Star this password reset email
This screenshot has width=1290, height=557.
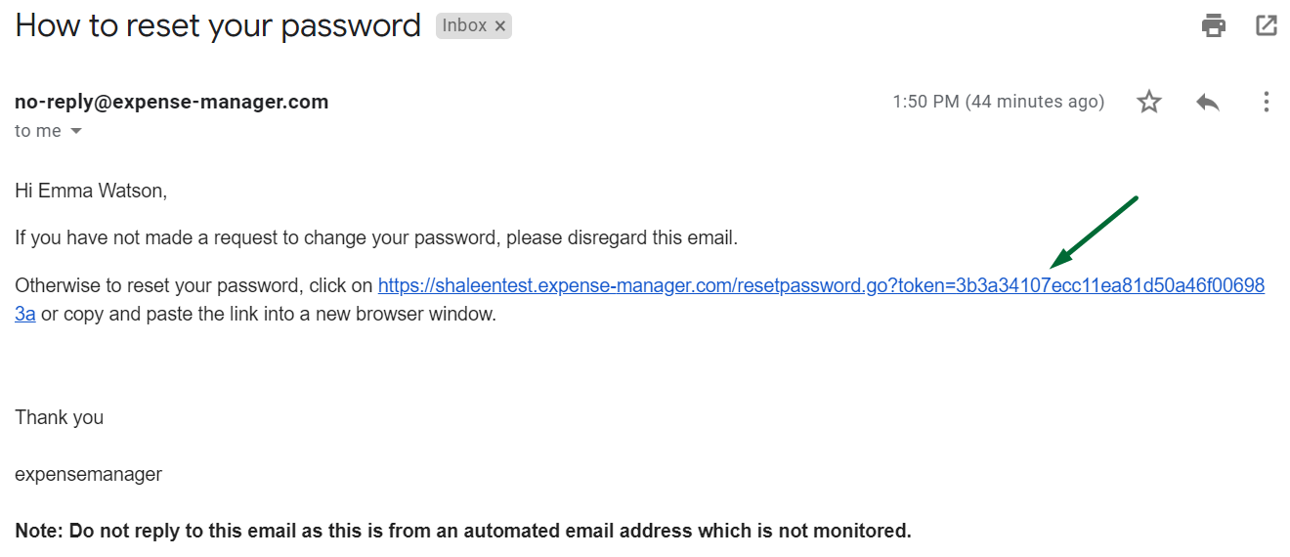1149,102
